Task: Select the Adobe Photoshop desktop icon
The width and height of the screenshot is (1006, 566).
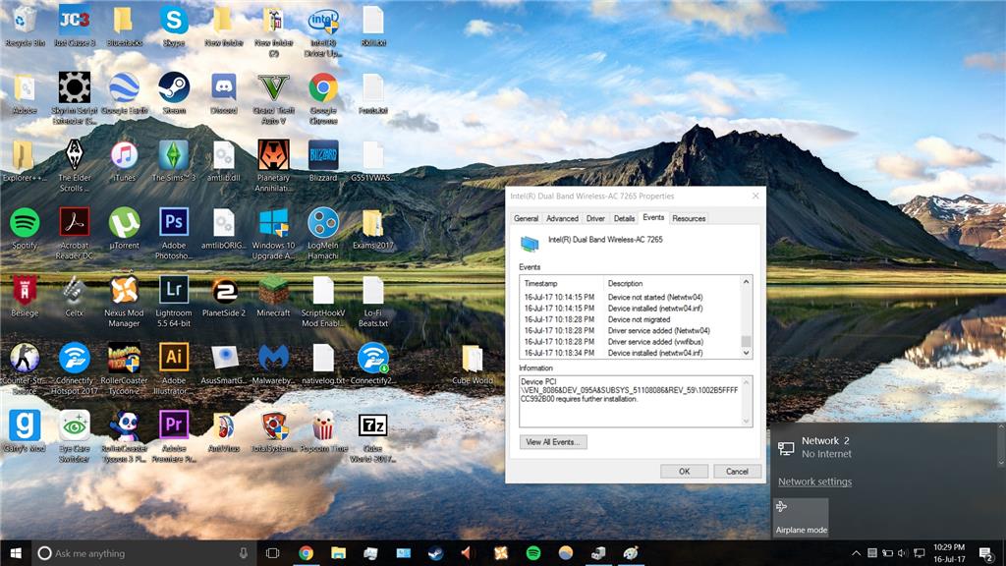Action: 174,233
